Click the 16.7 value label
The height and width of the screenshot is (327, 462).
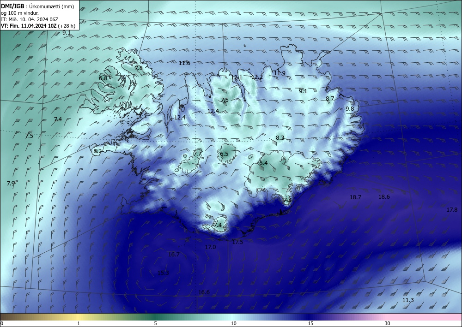coord(174,255)
